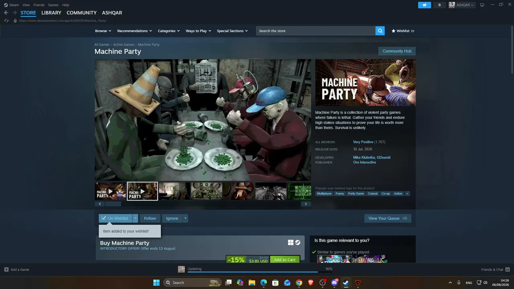Open Oro Interactive publisher link
The width and height of the screenshot is (514, 289).
pos(365,163)
